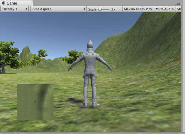Screen dimensions: 185x134
Task: Toggle Maximize On Play
Action: 138,9
